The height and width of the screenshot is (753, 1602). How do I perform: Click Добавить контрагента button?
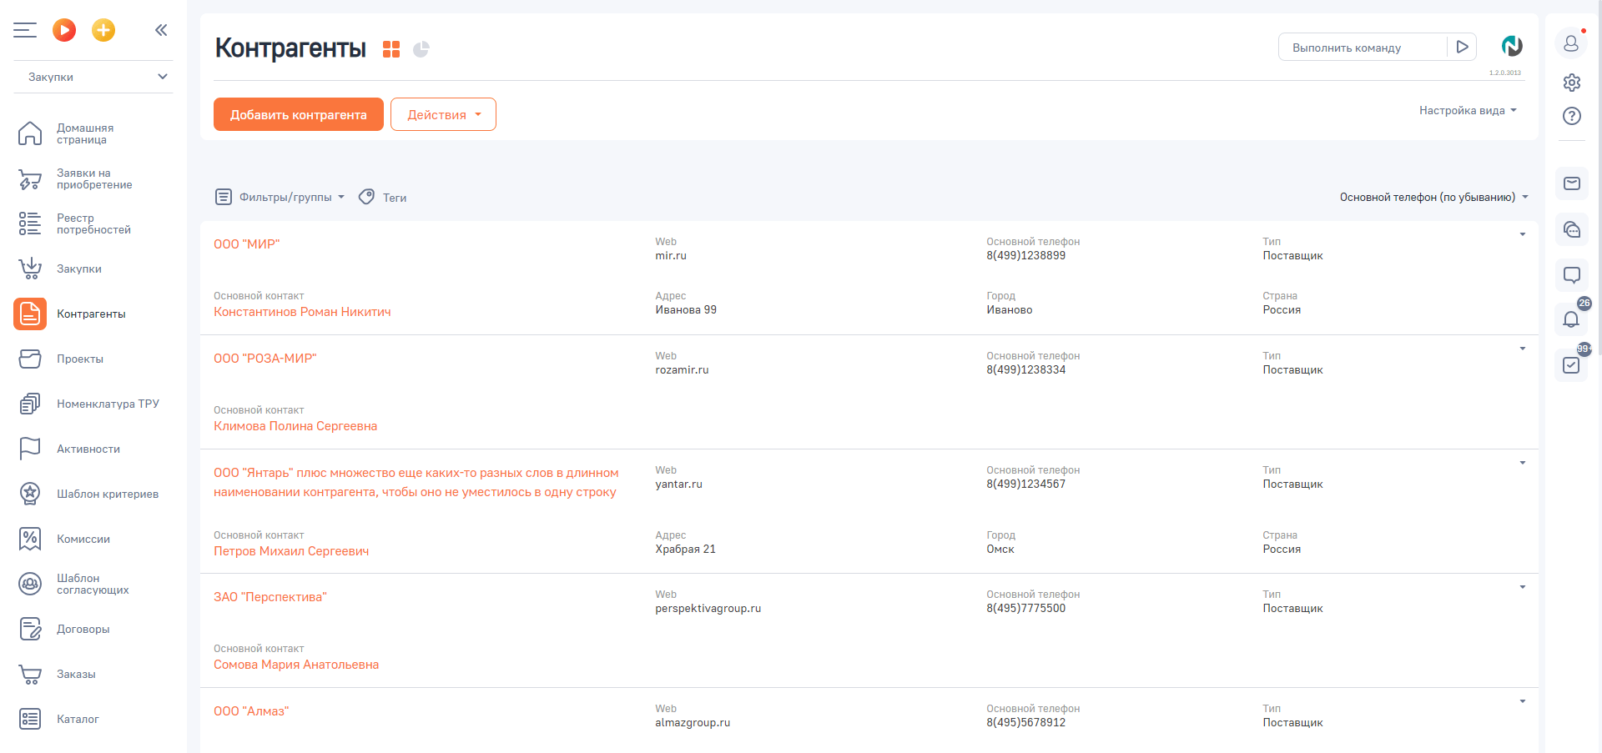[x=299, y=114]
